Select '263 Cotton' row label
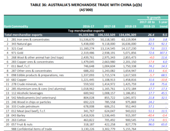Viewport: 170px width, 131px height. (x=19, y=120)
